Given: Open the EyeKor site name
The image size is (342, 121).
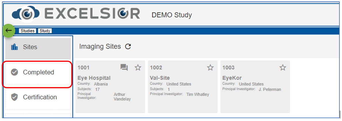Looking at the screenshot, I should 232,78.
